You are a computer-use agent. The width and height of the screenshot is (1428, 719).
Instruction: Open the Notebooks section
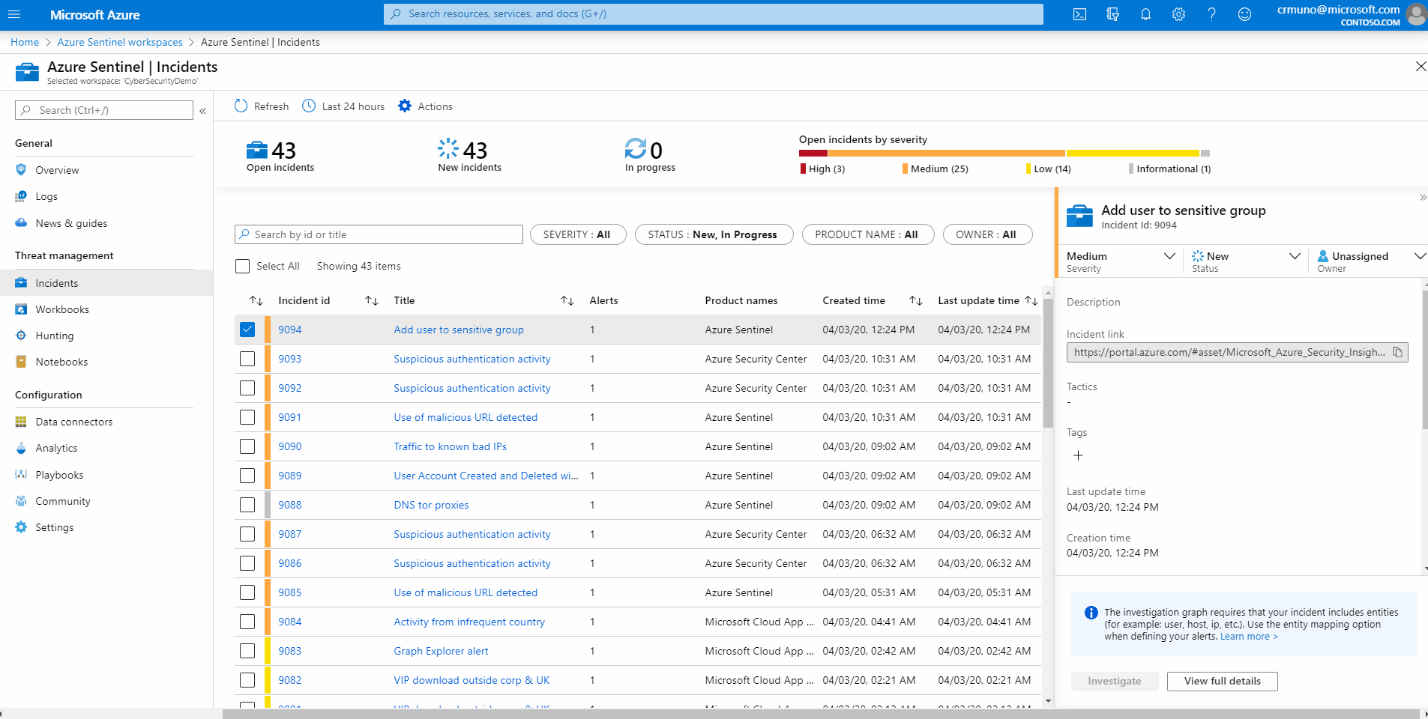(60, 362)
